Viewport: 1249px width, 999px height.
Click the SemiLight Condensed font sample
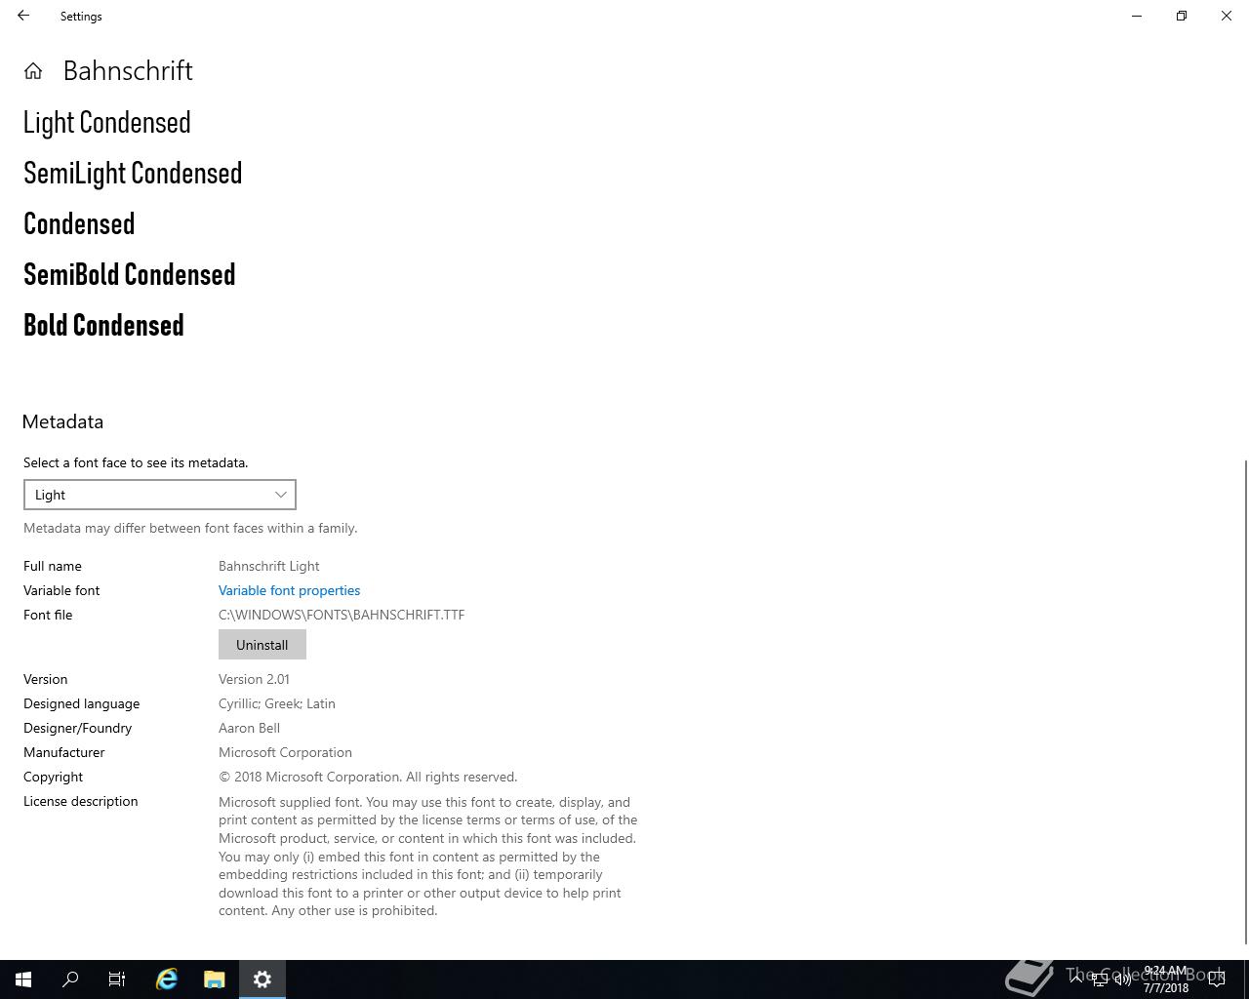point(133,174)
